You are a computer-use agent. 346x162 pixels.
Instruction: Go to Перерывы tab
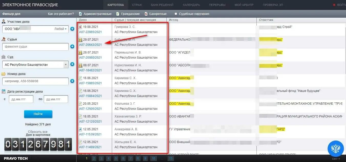coord(217,5)
